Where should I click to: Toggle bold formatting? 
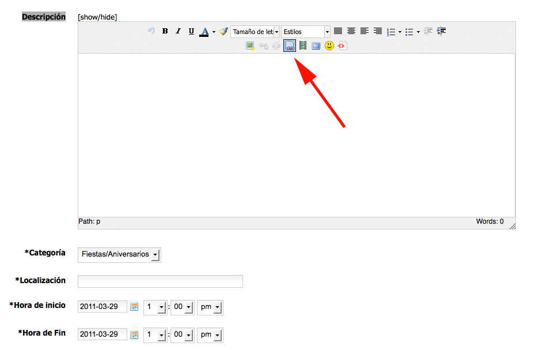pyautogui.click(x=165, y=31)
